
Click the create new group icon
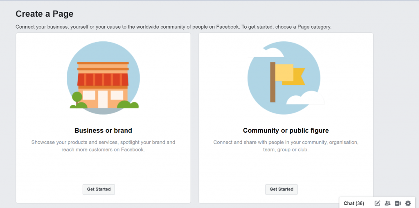(387, 203)
